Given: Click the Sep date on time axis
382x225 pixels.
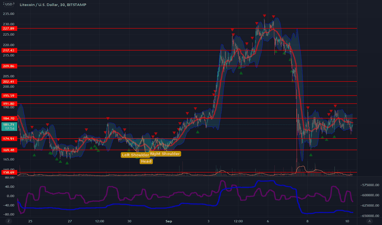Looking at the screenshot, I should (168, 221).
